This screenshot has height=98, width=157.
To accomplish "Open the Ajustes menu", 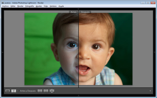I will coord(39,6).
